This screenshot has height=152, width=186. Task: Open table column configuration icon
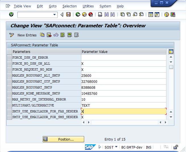pyautogui.click(x=171, y=52)
